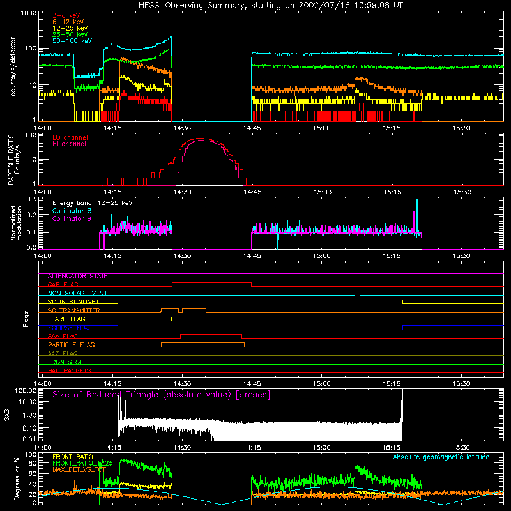Click 15:30 time label under modulation panel
This screenshot has height=511, width=511.
pos(461,256)
